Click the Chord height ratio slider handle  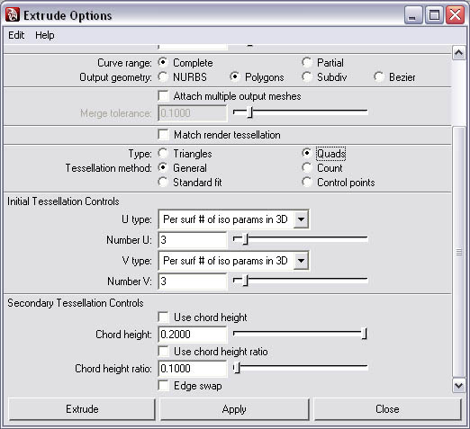pos(237,368)
